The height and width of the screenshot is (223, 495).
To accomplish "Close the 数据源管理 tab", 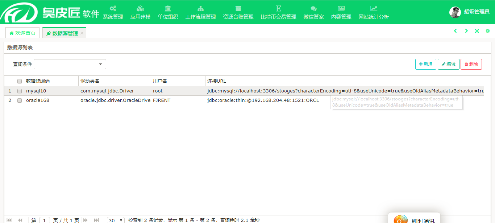I will tap(82, 33).
